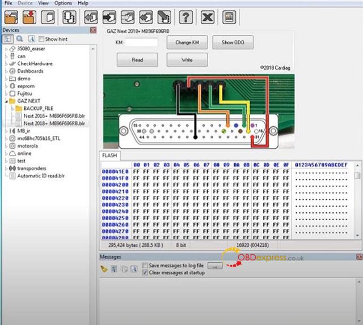
Task: Click the wiring diagram connector image
Action: pos(199,111)
